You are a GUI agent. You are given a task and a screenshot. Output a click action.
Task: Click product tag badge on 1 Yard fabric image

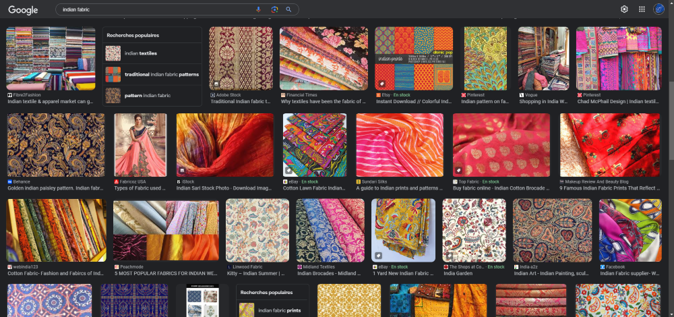378,256
